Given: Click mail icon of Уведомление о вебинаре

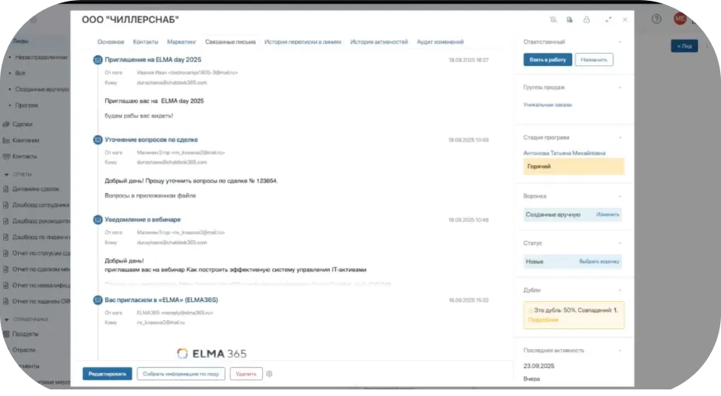Looking at the screenshot, I should click(98, 220).
